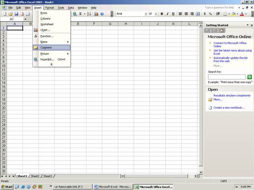Open the Data menu
This screenshot has width=254, height=190.
click(x=71, y=8)
